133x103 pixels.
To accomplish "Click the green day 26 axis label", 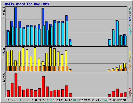I will 105,100.
